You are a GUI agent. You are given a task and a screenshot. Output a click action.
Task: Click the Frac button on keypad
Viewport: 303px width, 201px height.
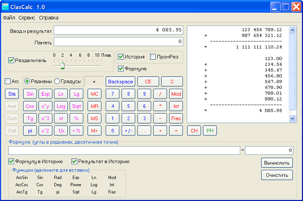pyautogui.click(x=176, y=118)
